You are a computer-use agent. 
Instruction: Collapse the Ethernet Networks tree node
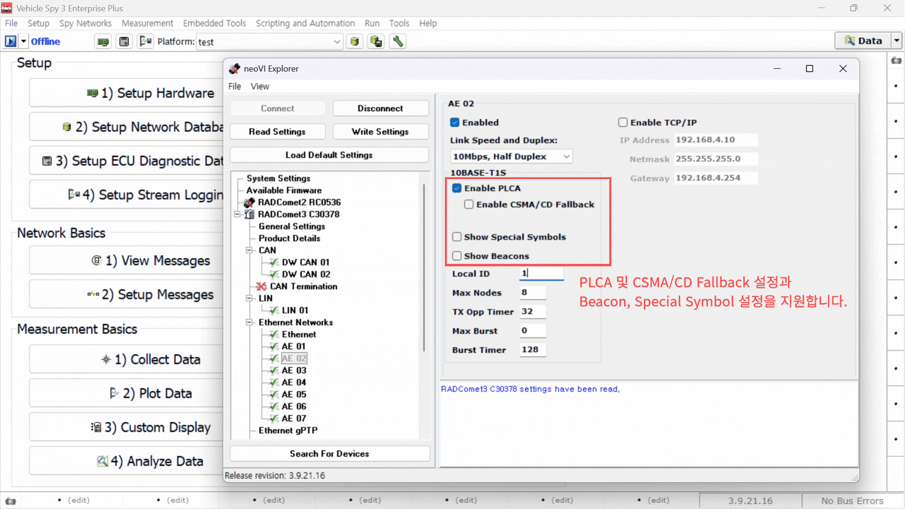249,322
